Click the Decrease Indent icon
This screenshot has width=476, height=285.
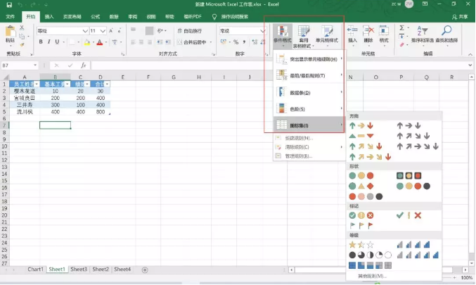click(x=160, y=42)
